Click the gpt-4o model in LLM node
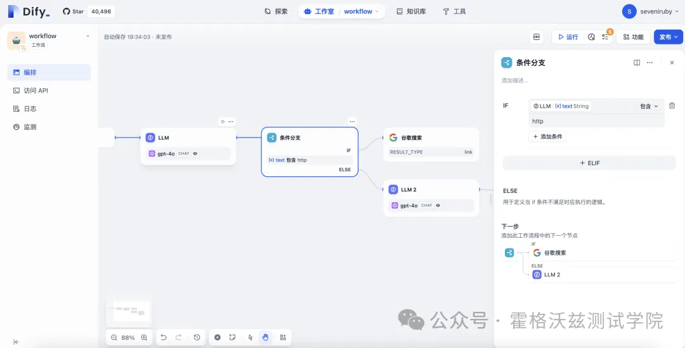 (x=188, y=153)
